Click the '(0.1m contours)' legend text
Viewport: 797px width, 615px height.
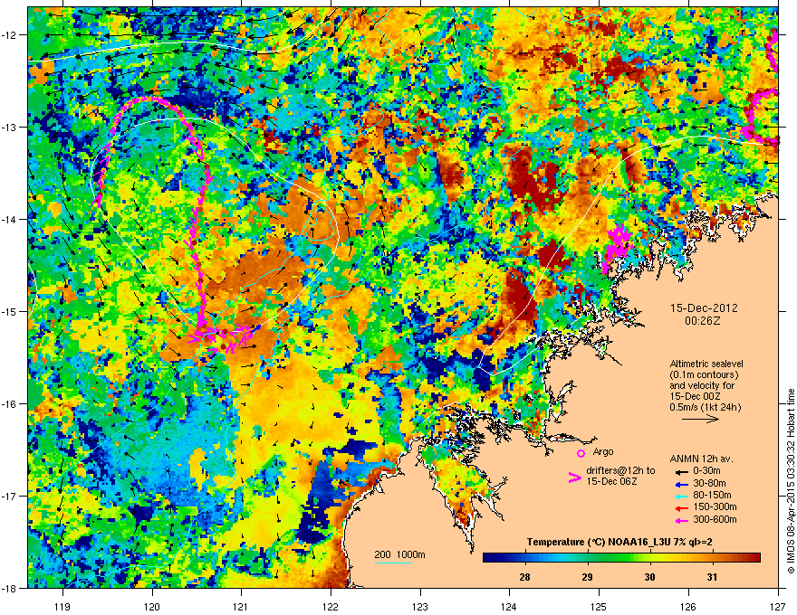click(x=704, y=374)
